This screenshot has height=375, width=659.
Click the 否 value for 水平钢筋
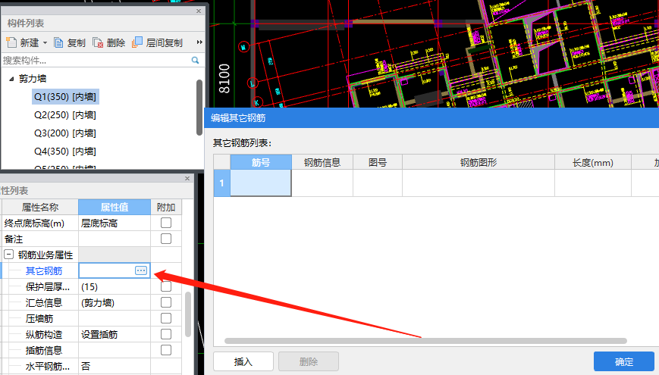(x=115, y=366)
